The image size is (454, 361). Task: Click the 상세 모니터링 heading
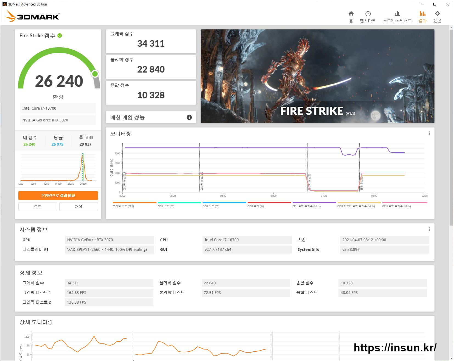click(36, 322)
